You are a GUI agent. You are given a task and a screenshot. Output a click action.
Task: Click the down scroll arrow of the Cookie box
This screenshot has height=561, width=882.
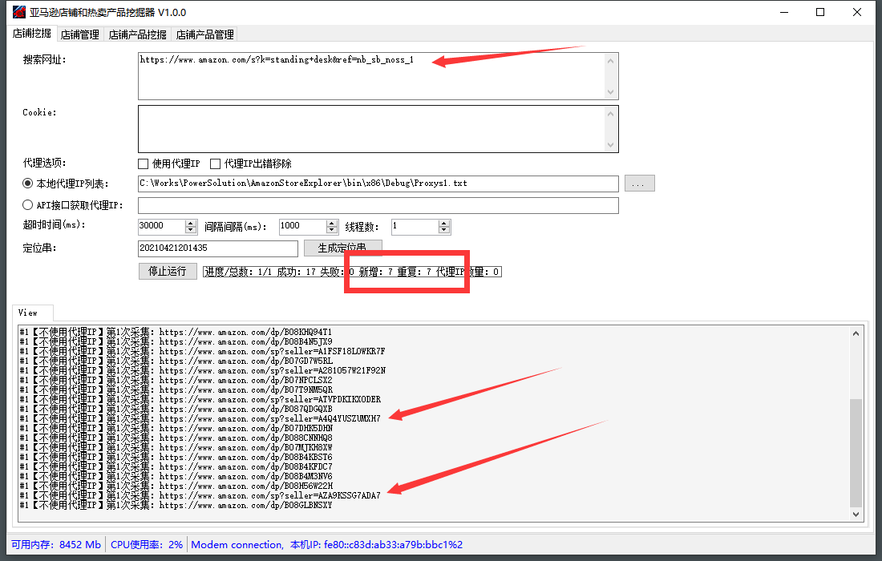click(610, 144)
